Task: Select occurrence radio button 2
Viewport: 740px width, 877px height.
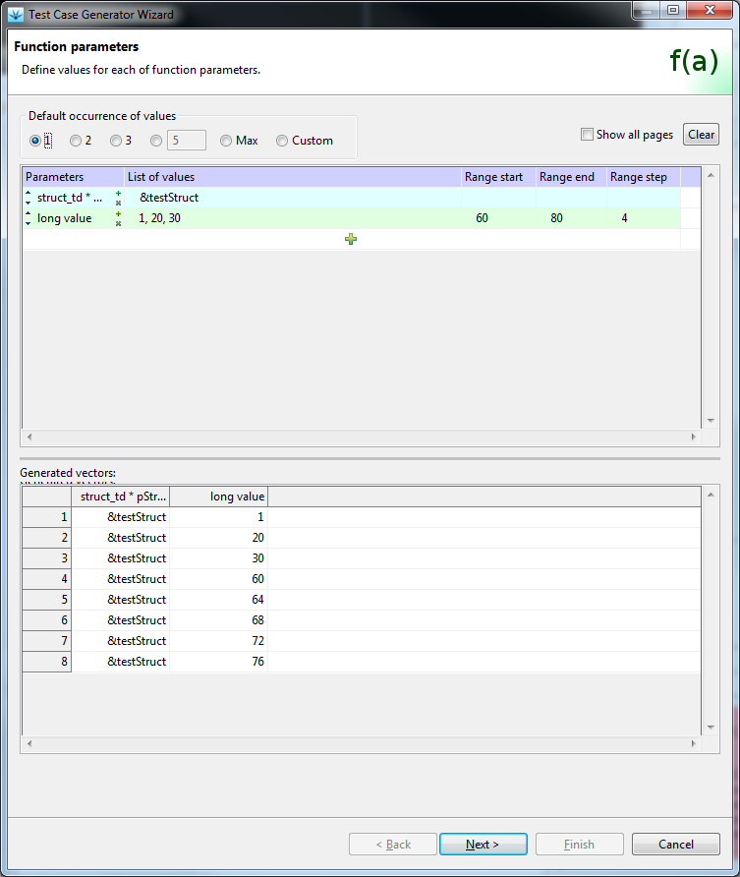Action: point(76,141)
